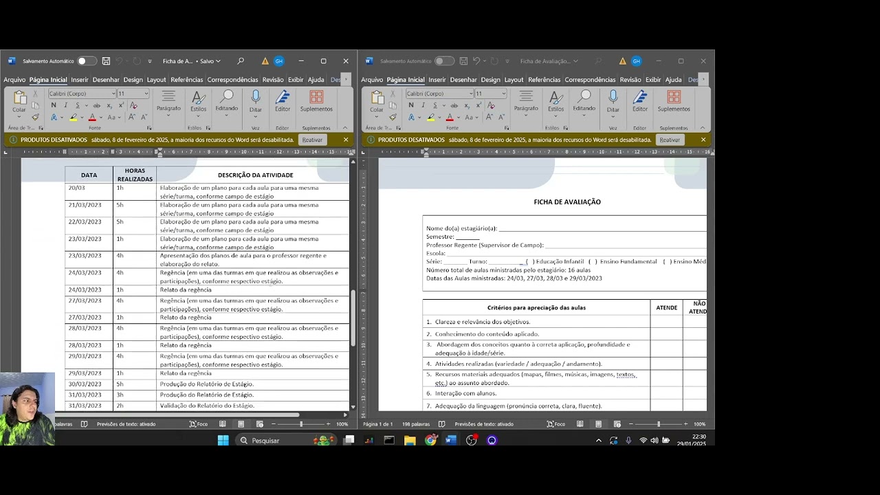Image resolution: width=880 pixels, height=495 pixels.
Task: Click the warning triangle in left window title bar
Action: click(x=265, y=61)
